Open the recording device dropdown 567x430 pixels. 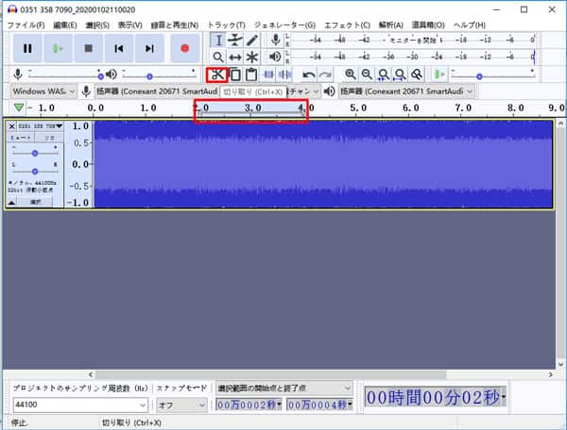pyautogui.click(x=156, y=91)
